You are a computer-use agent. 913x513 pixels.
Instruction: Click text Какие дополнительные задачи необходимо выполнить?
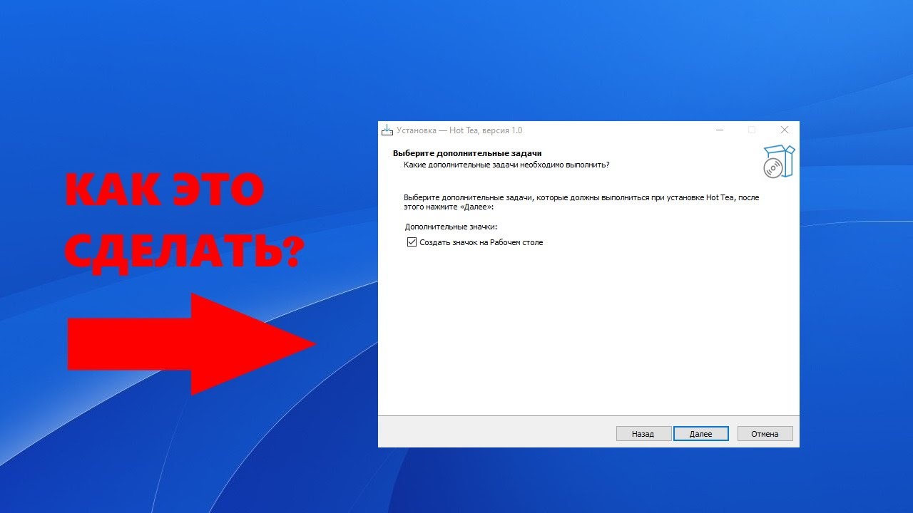tap(506, 165)
